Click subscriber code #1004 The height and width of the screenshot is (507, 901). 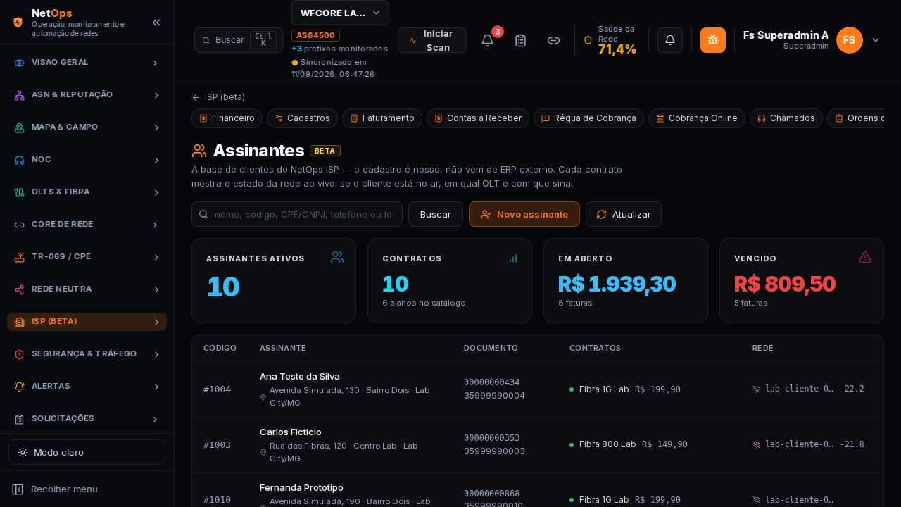click(217, 389)
